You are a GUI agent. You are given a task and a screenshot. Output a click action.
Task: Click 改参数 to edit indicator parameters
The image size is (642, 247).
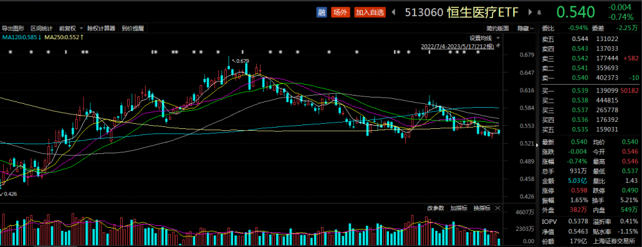click(436, 208)
